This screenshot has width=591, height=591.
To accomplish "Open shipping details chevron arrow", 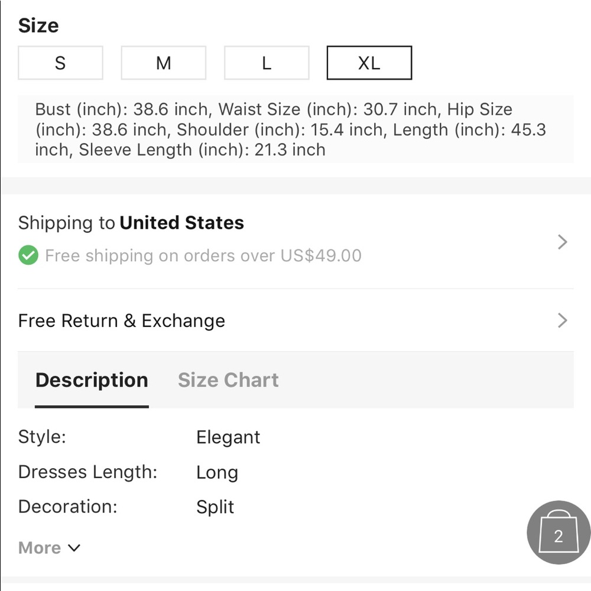I will (563, 242).
